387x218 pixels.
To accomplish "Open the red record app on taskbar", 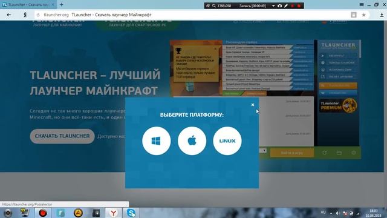I will click(43, 213).
